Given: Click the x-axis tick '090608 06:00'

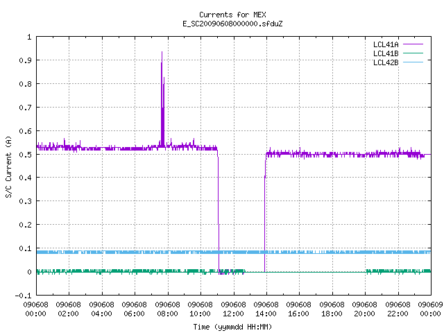Looking at the screenshot, I should pos(134,309).
